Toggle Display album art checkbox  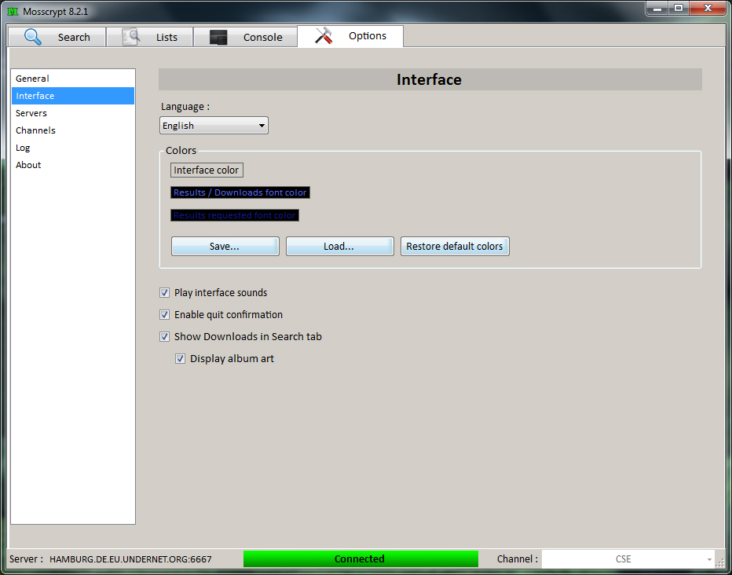pos(180,358)
